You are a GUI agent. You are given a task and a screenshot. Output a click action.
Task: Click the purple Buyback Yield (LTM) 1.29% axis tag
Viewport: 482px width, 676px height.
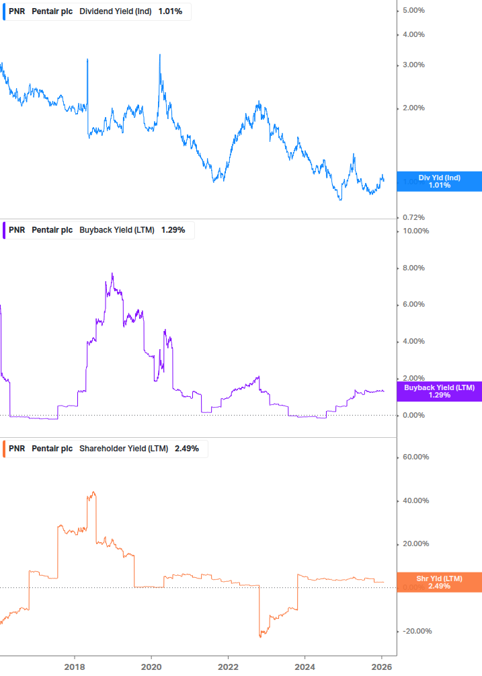point(440,391)
